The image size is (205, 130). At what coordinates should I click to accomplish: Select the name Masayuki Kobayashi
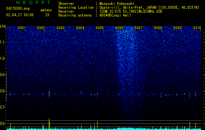coord(117,4)
